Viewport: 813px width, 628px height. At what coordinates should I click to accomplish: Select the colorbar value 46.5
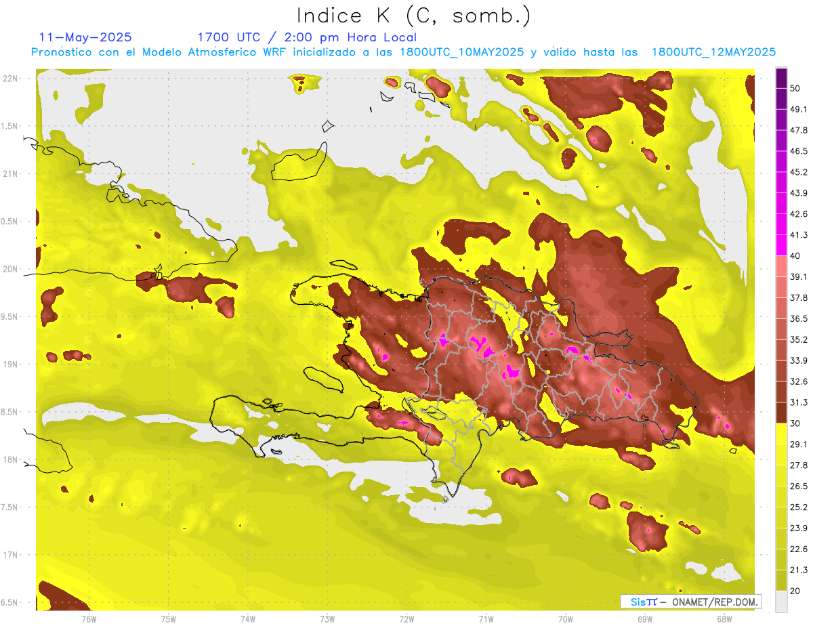799,151
